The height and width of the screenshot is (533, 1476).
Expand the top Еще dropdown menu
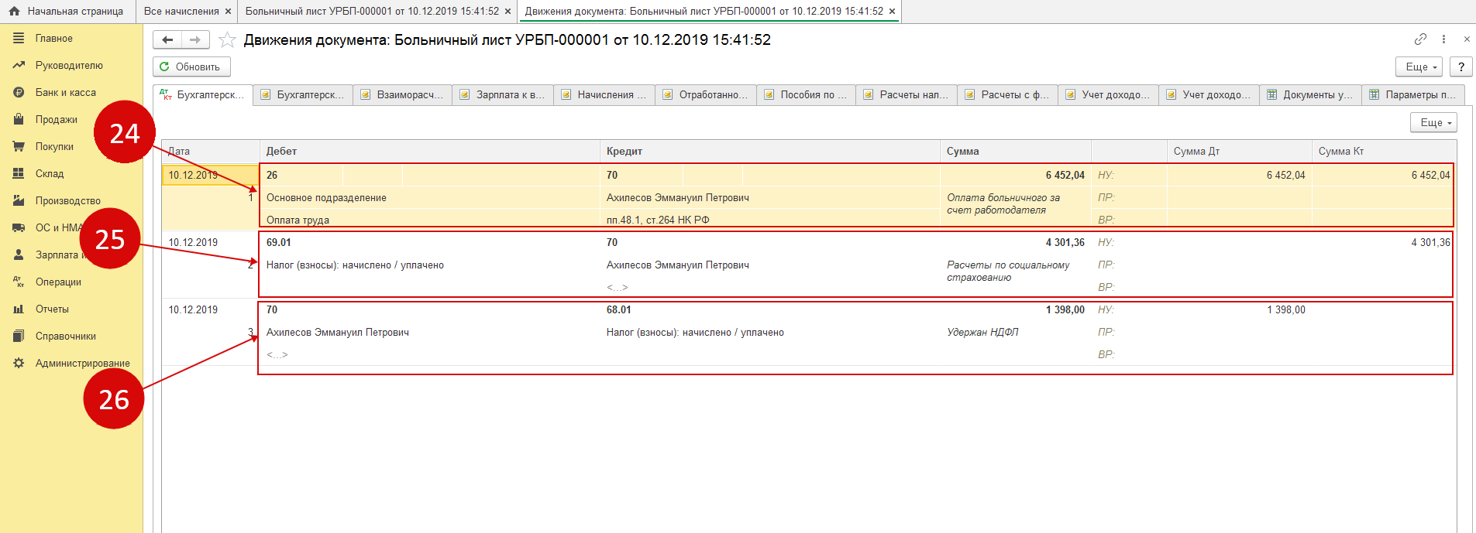1419,67
